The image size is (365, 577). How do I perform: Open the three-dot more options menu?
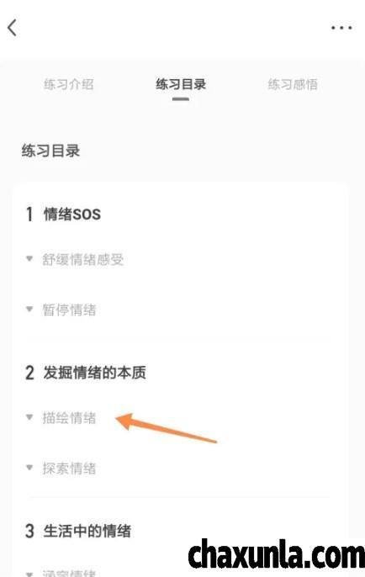point(341,28)
